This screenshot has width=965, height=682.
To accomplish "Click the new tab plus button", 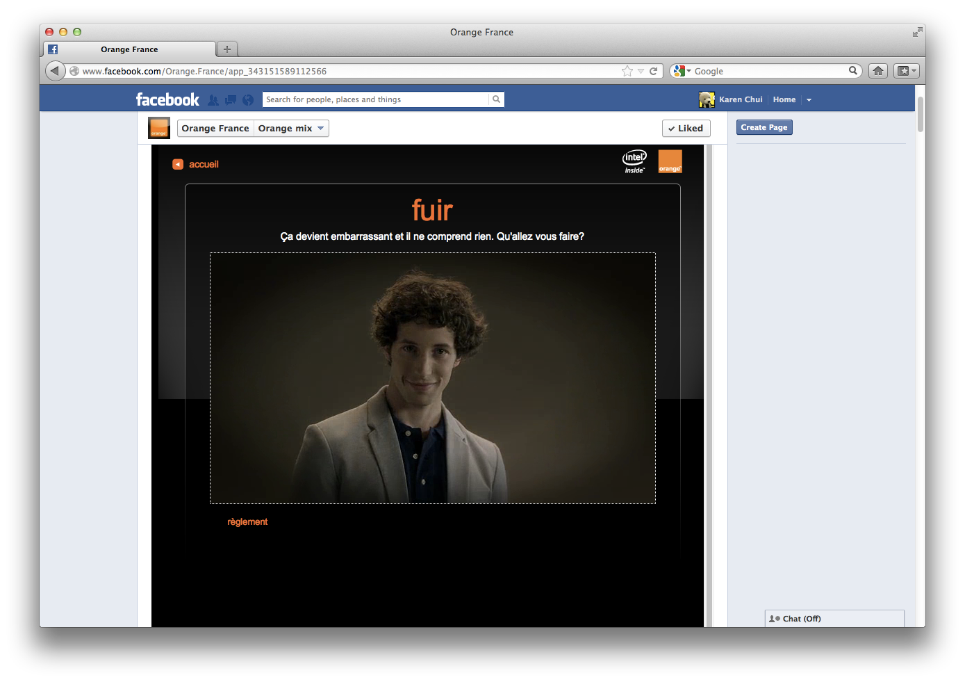I will [226, 49].
